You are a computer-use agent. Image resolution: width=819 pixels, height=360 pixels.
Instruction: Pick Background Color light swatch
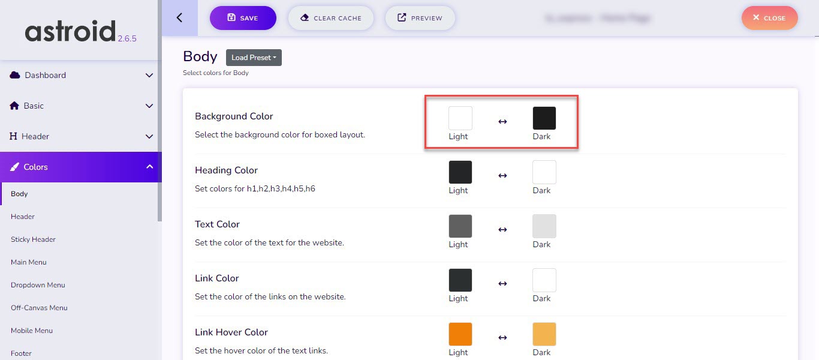coord(460,118)
